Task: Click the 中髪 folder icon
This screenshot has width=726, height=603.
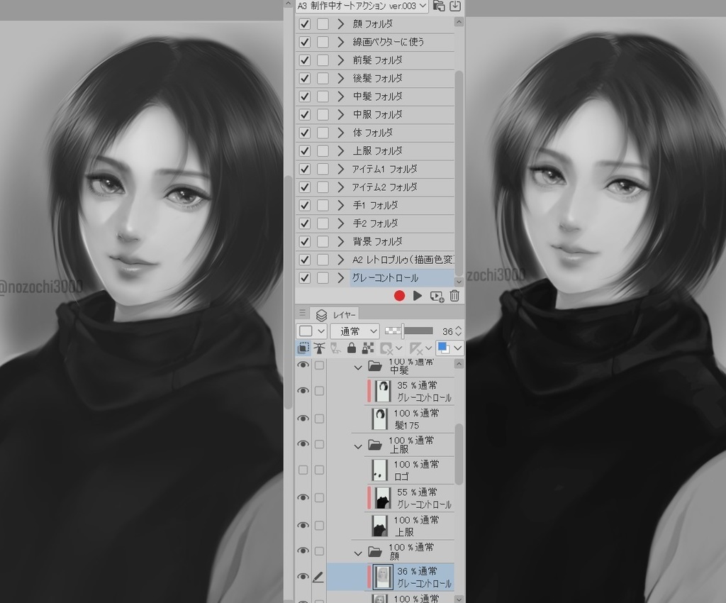Action: (375, 366)
